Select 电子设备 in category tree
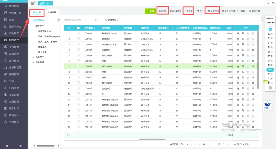The height and width of the screenshot is (149, 276). pyautogui.click(x=42, y=52)
